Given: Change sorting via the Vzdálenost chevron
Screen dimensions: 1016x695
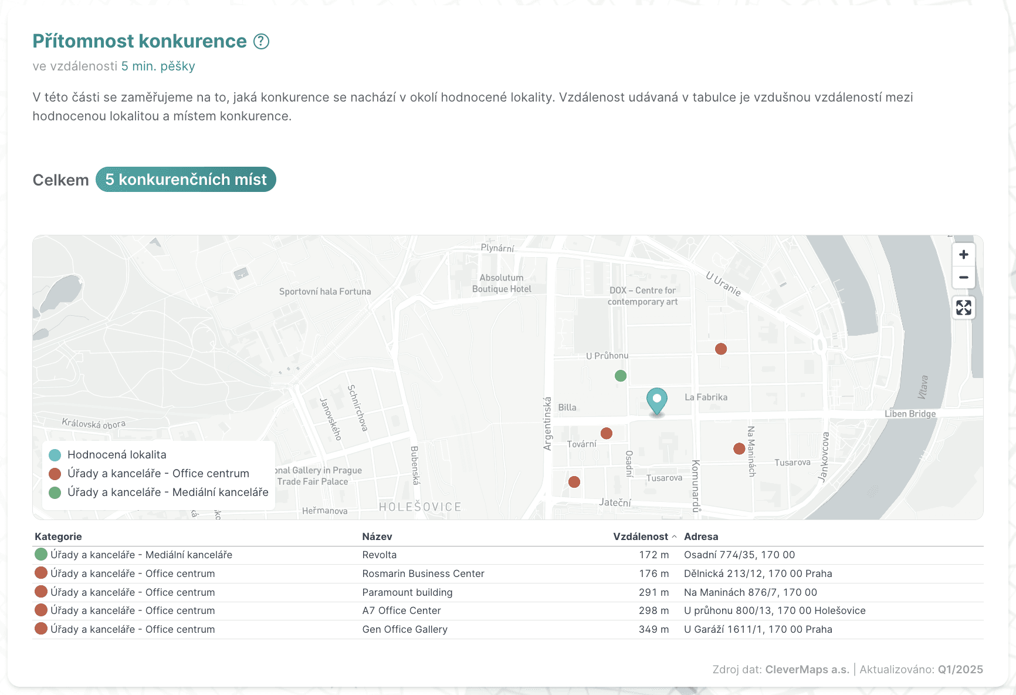Looking at the screenshot, I should point(675,537).
